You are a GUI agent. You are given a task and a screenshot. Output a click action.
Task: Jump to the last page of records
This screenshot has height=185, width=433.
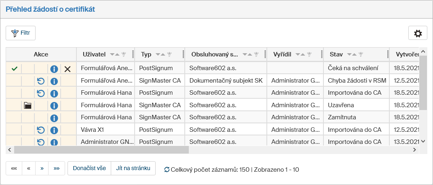tap(57, 168)
